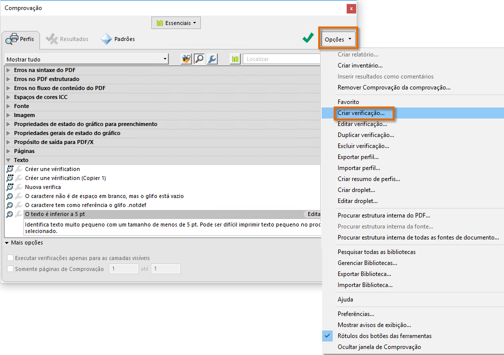The image size is (504, 355).
Task: Select 'Criar verificação...' from the Opções menu
Action: tap(364, 112)
